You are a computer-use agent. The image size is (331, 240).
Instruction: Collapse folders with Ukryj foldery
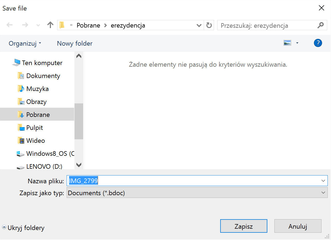click(23, 228)
